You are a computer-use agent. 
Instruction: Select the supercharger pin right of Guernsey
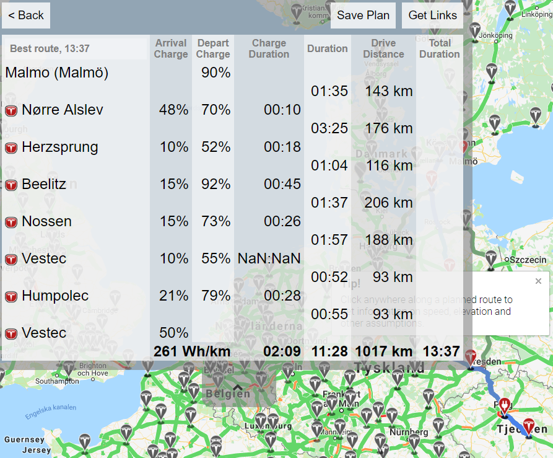coord(85,443)
